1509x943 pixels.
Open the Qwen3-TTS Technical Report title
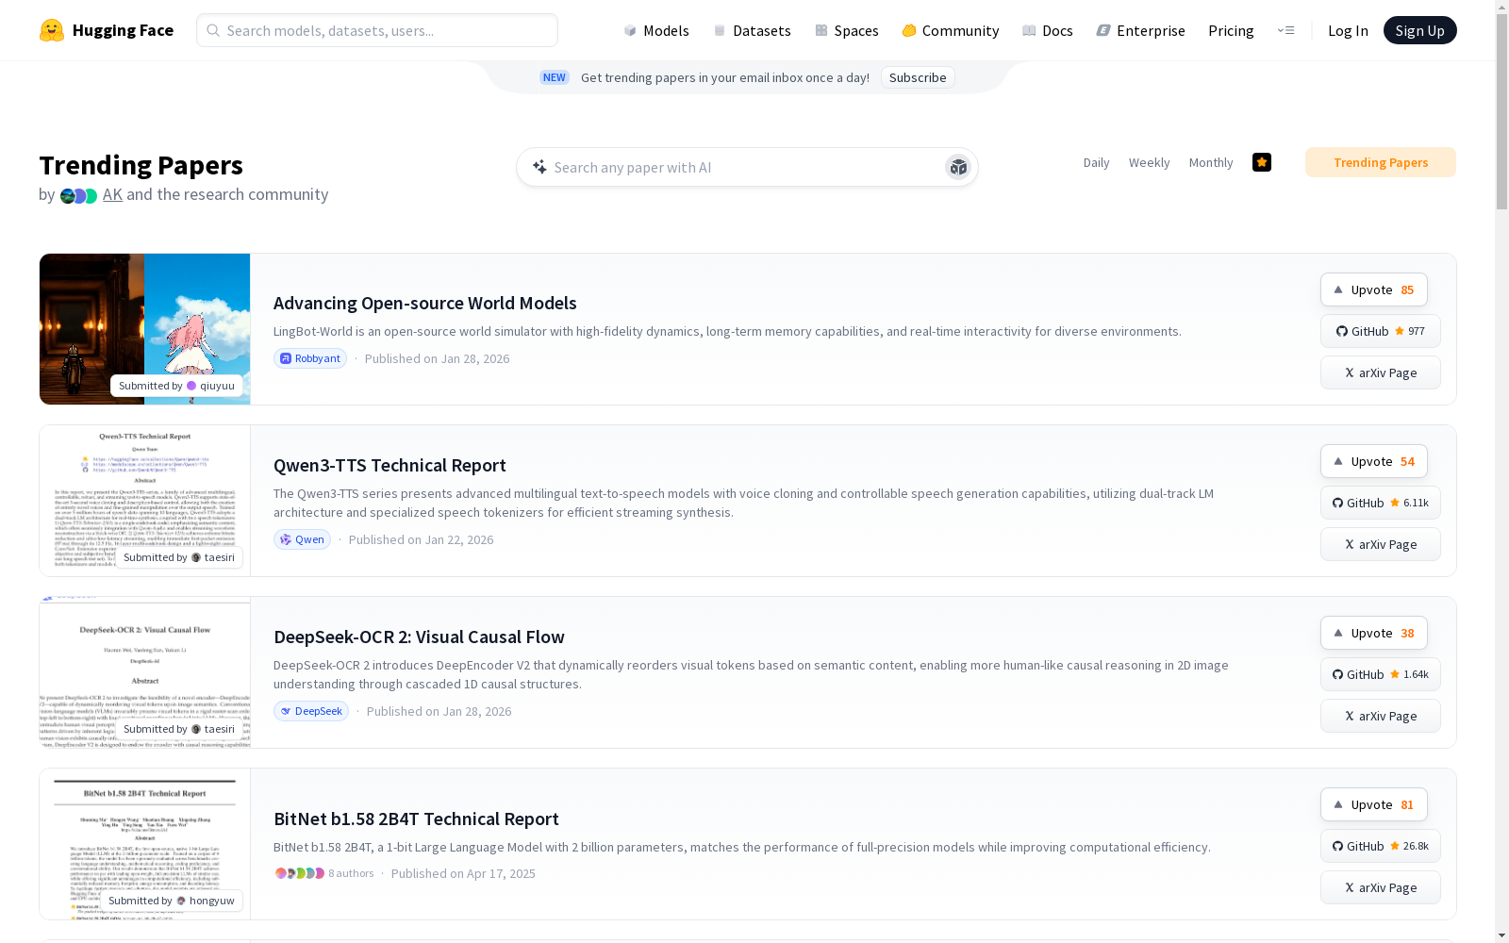(x=390, y=465)
